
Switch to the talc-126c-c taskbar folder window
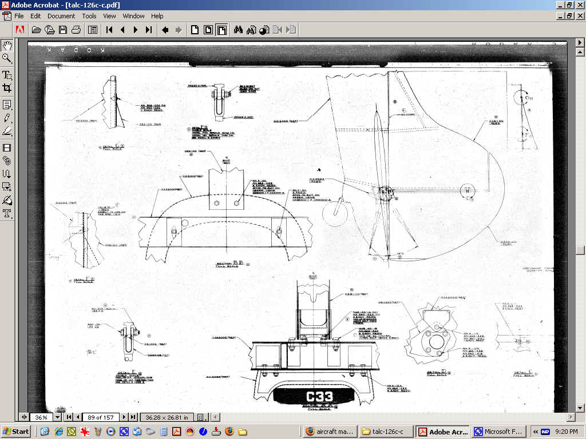[x=386, y=432]
